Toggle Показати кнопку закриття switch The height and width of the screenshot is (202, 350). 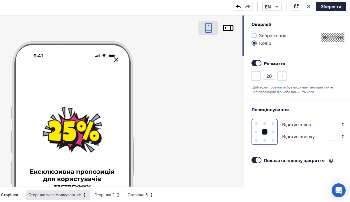(x=256, y=160)
